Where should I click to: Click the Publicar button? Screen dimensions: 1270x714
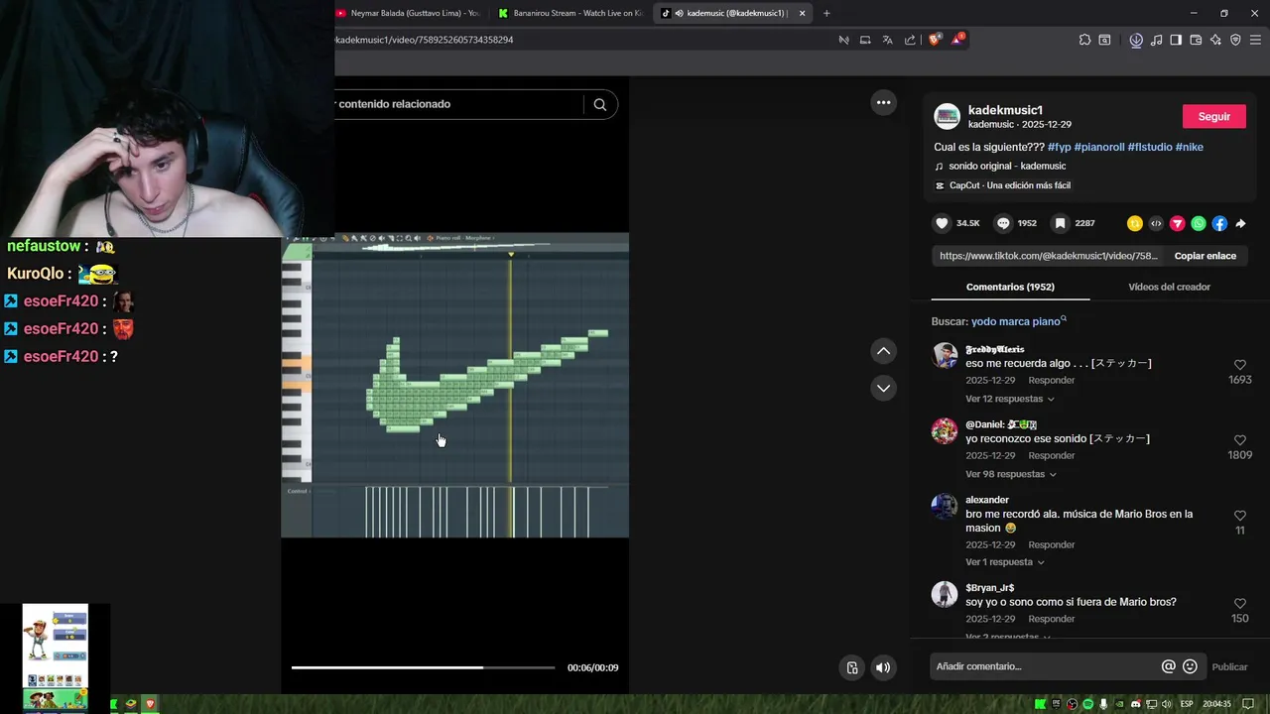click(x=1229, y=666)
